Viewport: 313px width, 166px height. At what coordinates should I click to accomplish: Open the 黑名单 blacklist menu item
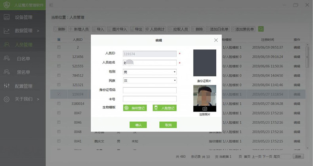pos(23,72)
